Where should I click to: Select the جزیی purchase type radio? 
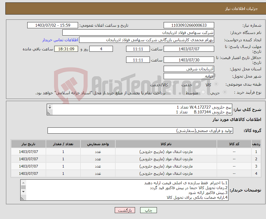point(225,92)
